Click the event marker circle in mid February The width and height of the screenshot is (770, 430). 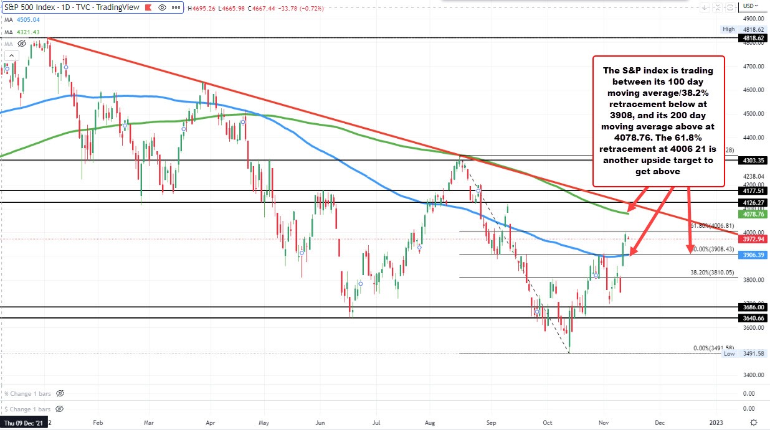tap(125, 126)
